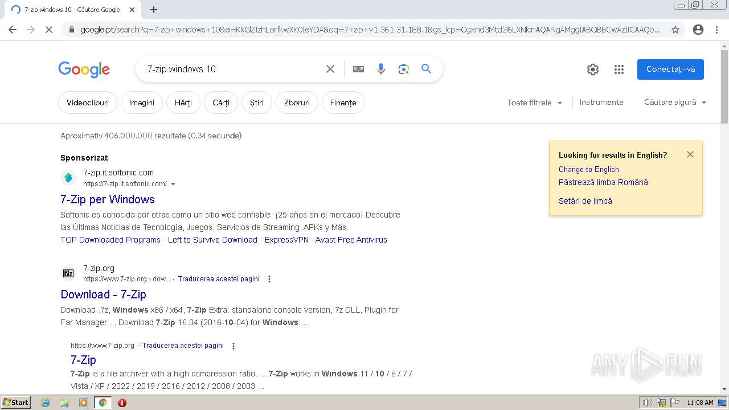Submit search with the magnifier icon
The height and width of the screenshot is (410, 729).
coord(426,69)
